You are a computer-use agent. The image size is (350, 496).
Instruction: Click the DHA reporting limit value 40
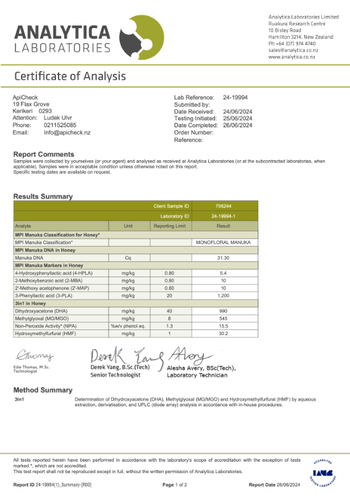click(169, 311)
